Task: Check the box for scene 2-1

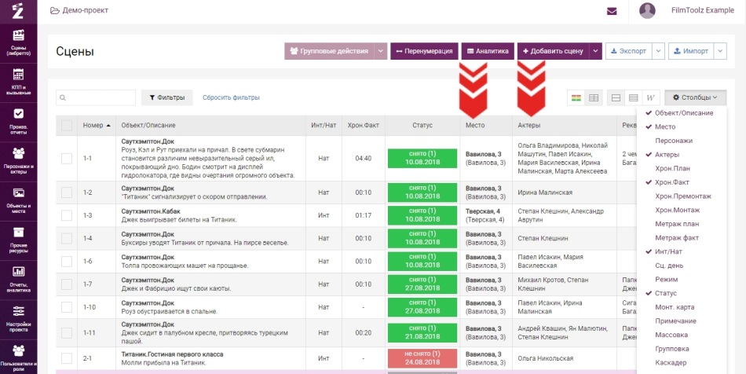Action: (67, 358)
